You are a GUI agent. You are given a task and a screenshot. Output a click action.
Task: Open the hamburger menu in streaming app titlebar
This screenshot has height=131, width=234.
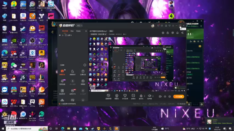[173, 26]
